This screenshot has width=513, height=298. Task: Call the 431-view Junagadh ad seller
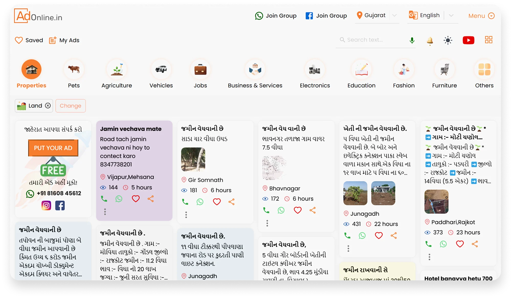point(347,236)
